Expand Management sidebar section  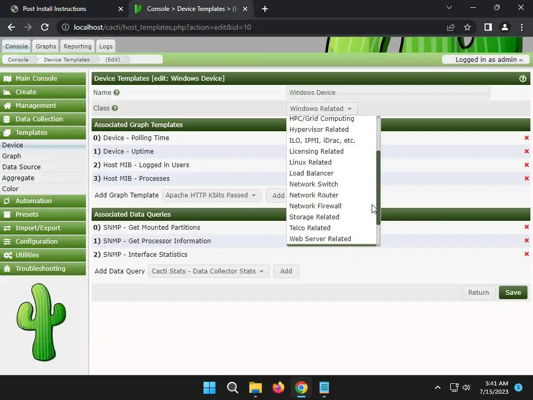pos(43,105)
